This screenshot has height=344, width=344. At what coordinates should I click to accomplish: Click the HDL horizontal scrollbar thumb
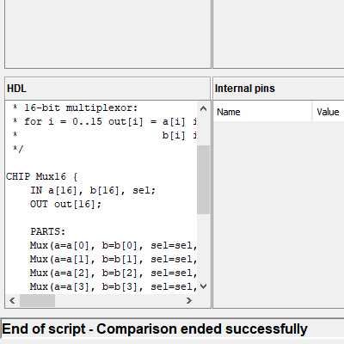tap(37, 300)
